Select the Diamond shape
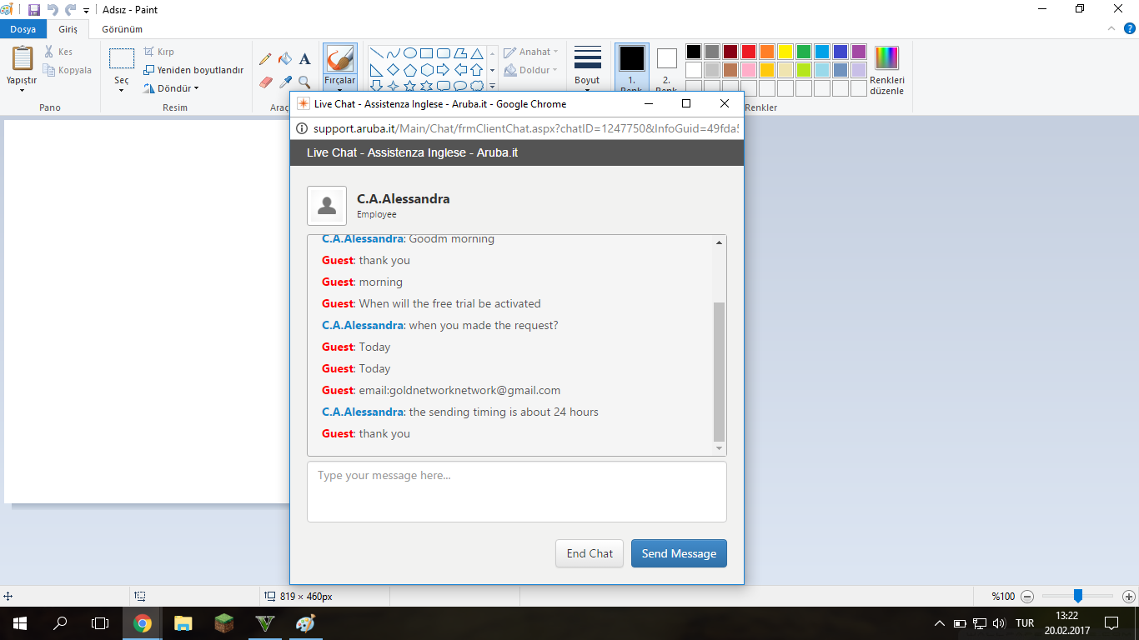Image resolution: width=1139 pixels, height=640 pixels. [394, 70]
